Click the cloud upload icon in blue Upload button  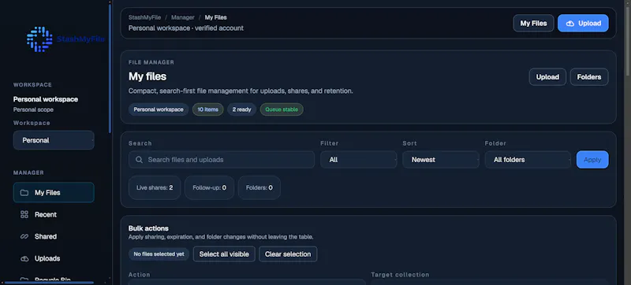click(569, 24)
